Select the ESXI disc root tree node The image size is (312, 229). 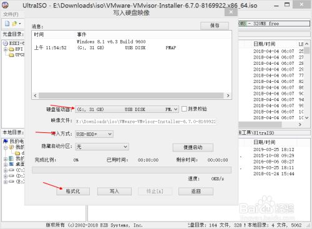click(x=14, y=43)
